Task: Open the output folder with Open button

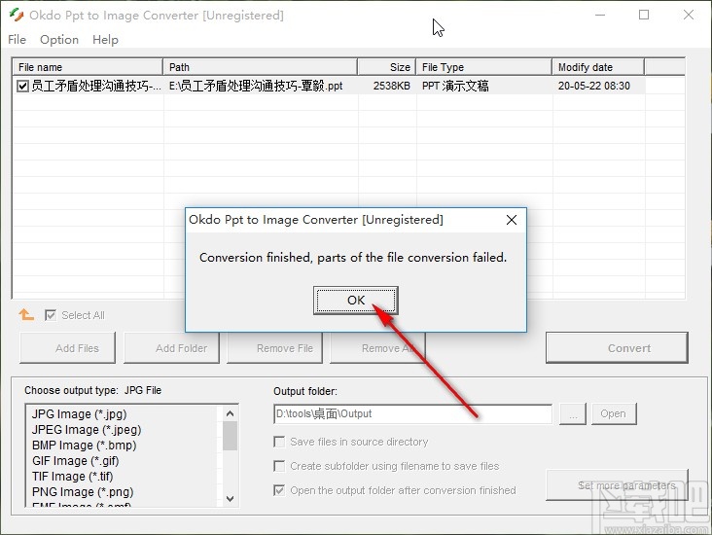Action: (x=614, y=413)
